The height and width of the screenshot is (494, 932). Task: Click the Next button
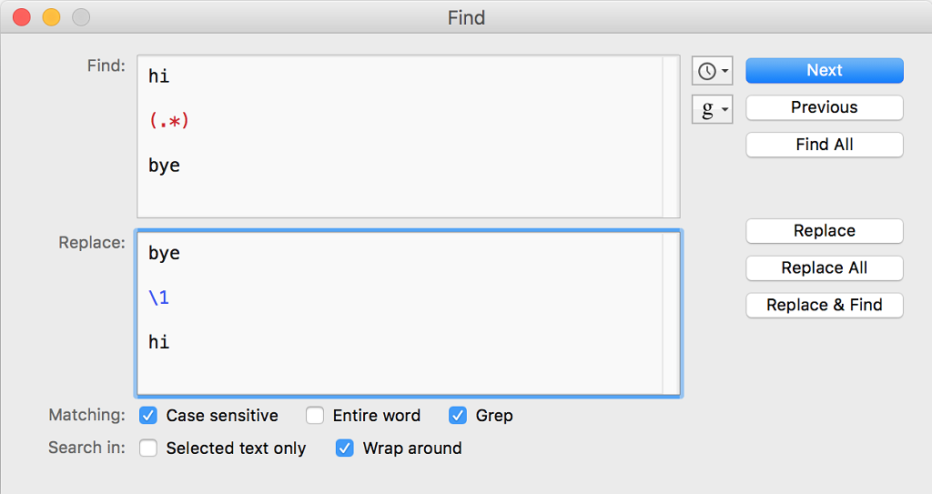tap(824, 71)
